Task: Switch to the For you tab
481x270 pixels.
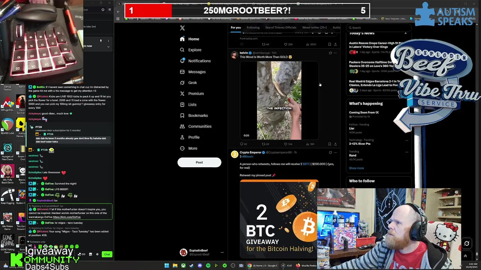Action: pos(236,27)
